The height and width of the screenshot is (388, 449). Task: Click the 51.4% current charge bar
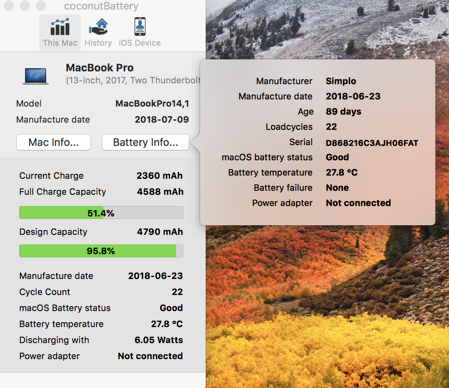click(101, 213)
